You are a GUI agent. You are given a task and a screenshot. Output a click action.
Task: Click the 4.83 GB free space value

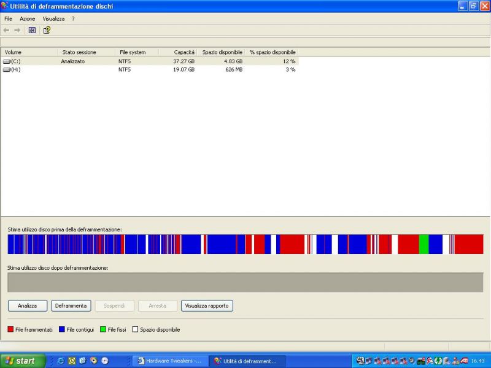233,62
